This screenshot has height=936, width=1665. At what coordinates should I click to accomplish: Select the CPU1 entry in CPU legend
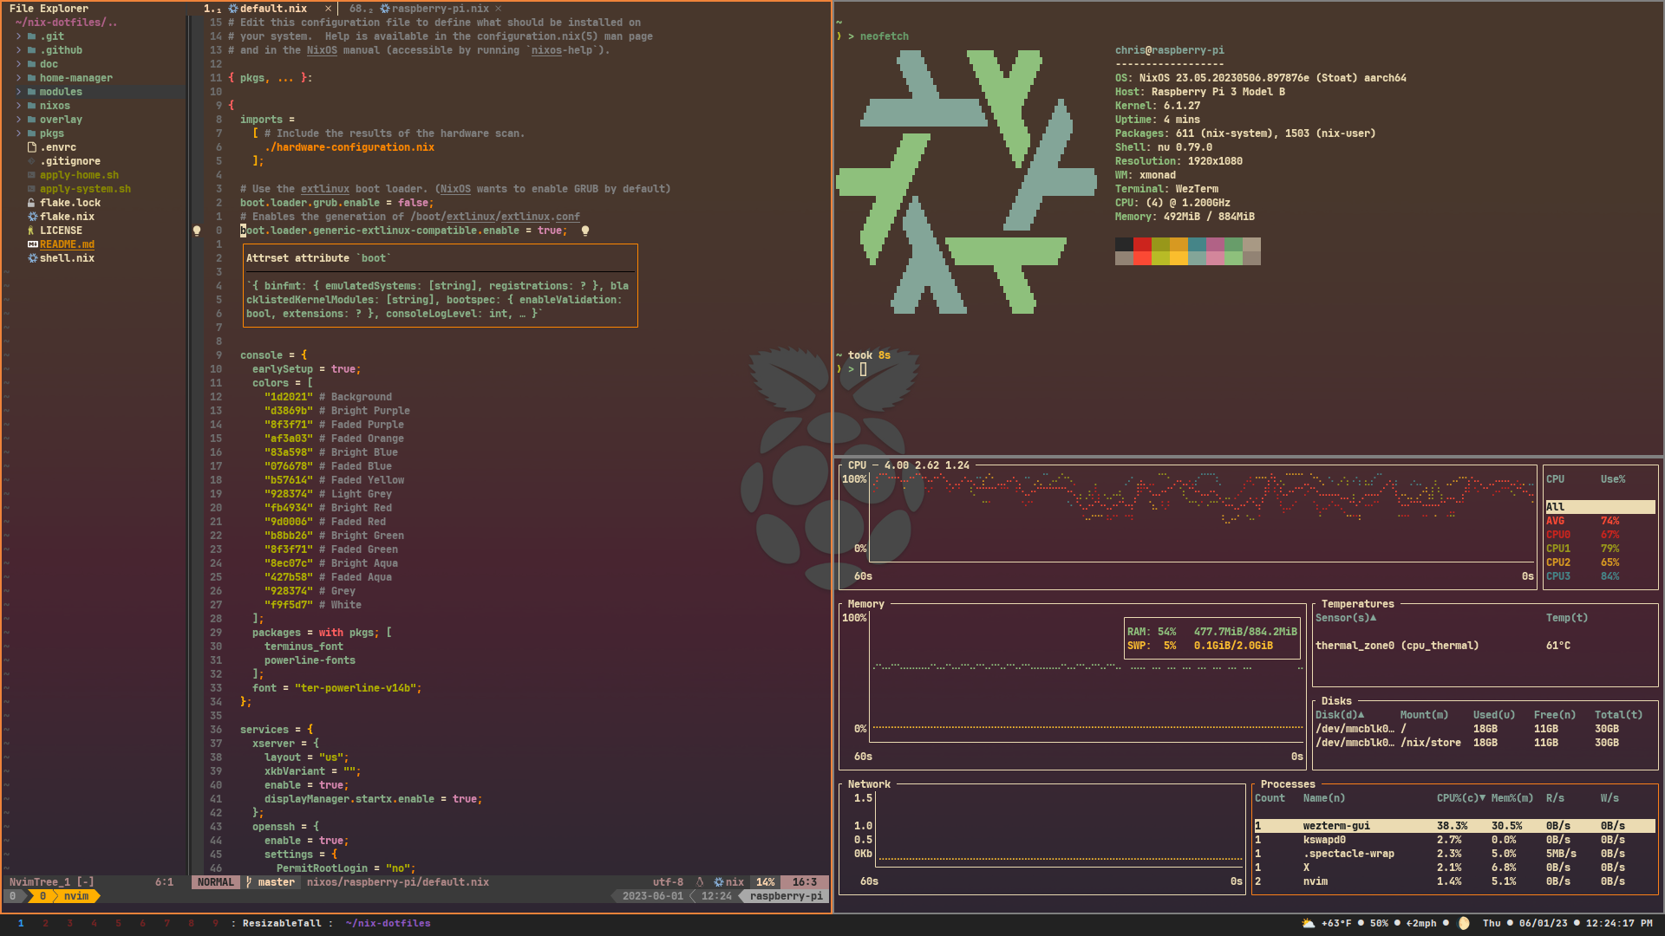[x=1557, y=549]
